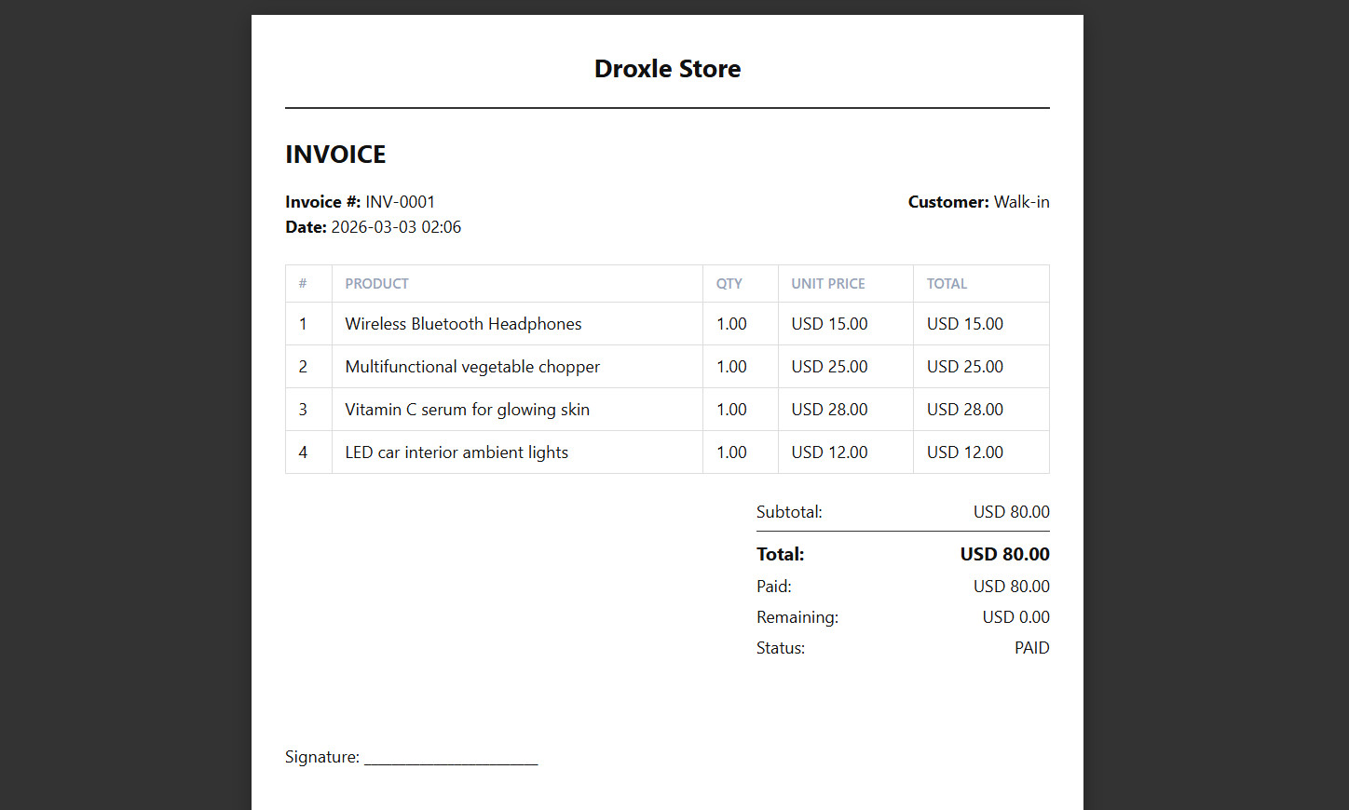The width and height of the screenshot is (1349, 810).
Task: Click the Paid amount USD 80.00
Action: [1012, 587]
